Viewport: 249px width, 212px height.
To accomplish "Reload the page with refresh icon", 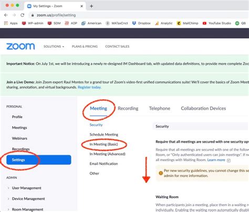I will tap(22, 15).
